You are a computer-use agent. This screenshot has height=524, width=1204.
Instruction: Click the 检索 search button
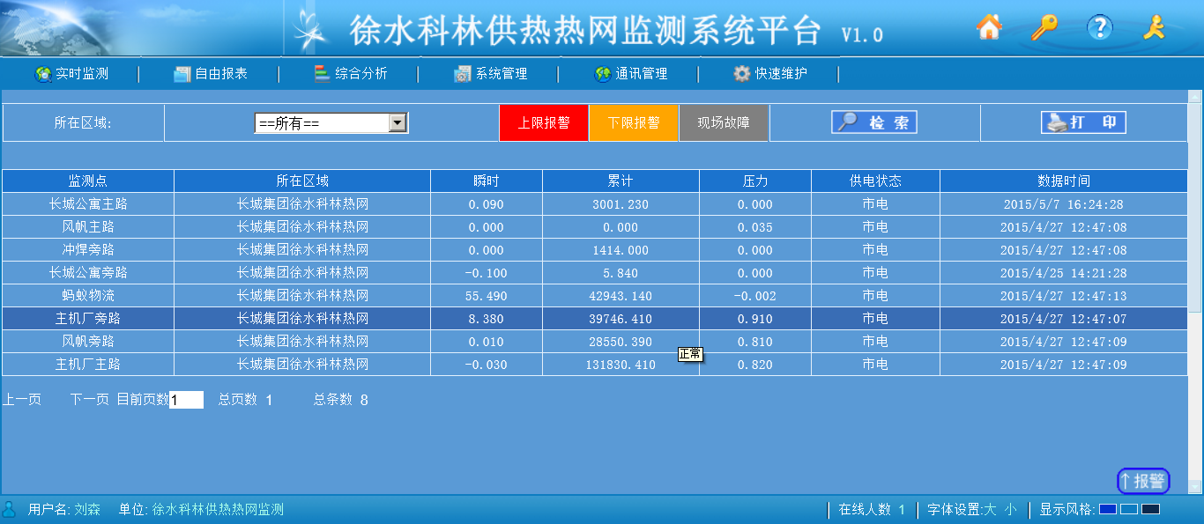(874, 122)
